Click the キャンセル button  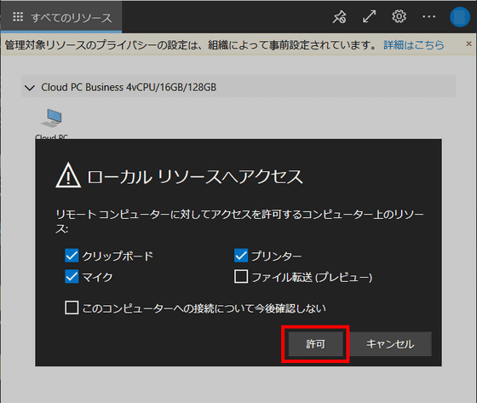click(x=390, y=344)
